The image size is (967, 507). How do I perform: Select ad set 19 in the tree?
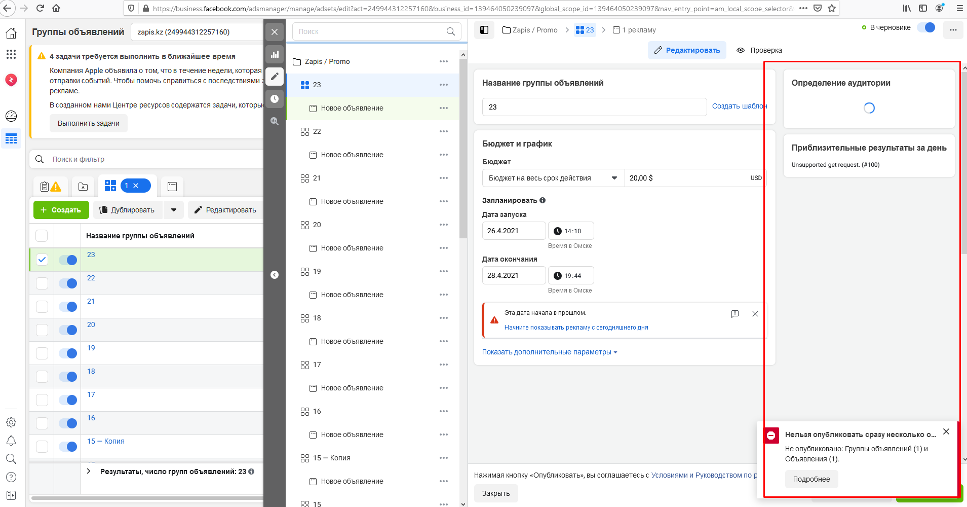(372, 271)
